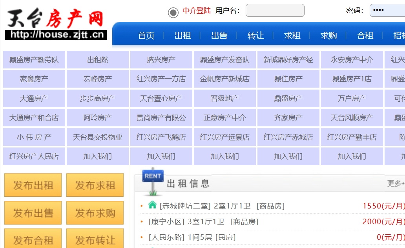Open agency link 天台风顺房产

click(352, 118)
